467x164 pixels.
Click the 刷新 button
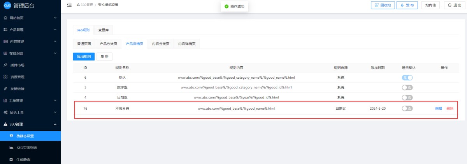[x=104, y=57]
